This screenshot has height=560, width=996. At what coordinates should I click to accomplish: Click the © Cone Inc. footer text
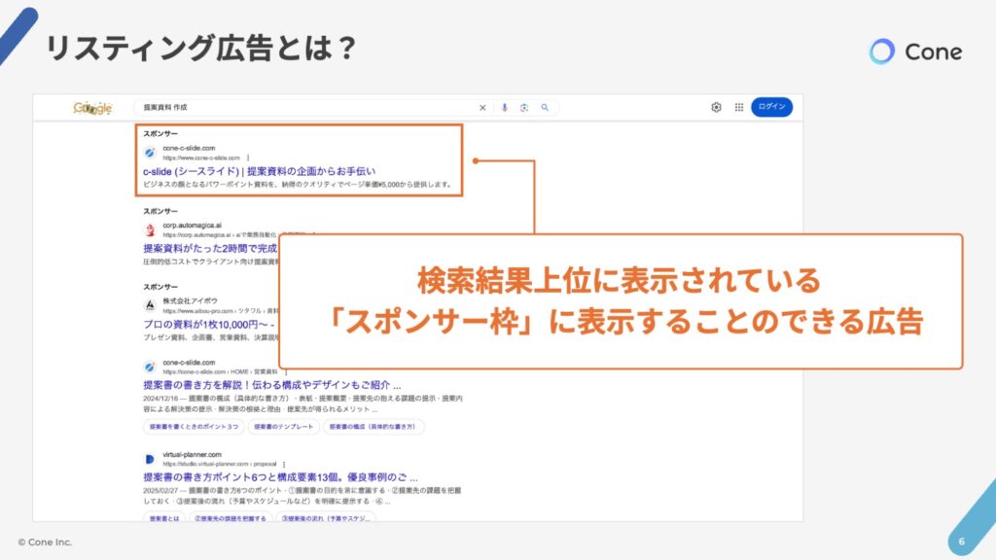[45, 542]
